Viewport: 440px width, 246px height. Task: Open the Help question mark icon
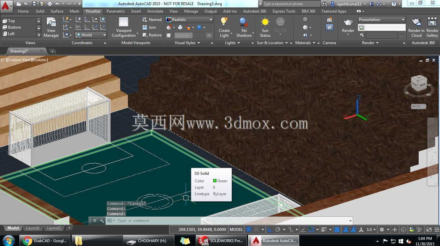(x=393, y=4)
